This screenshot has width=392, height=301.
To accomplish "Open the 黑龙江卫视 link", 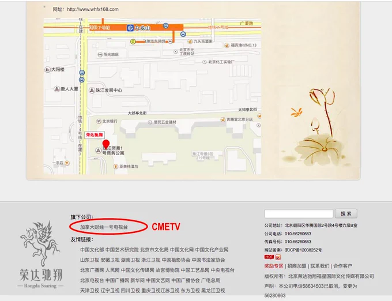I will [x=213, y=291].
